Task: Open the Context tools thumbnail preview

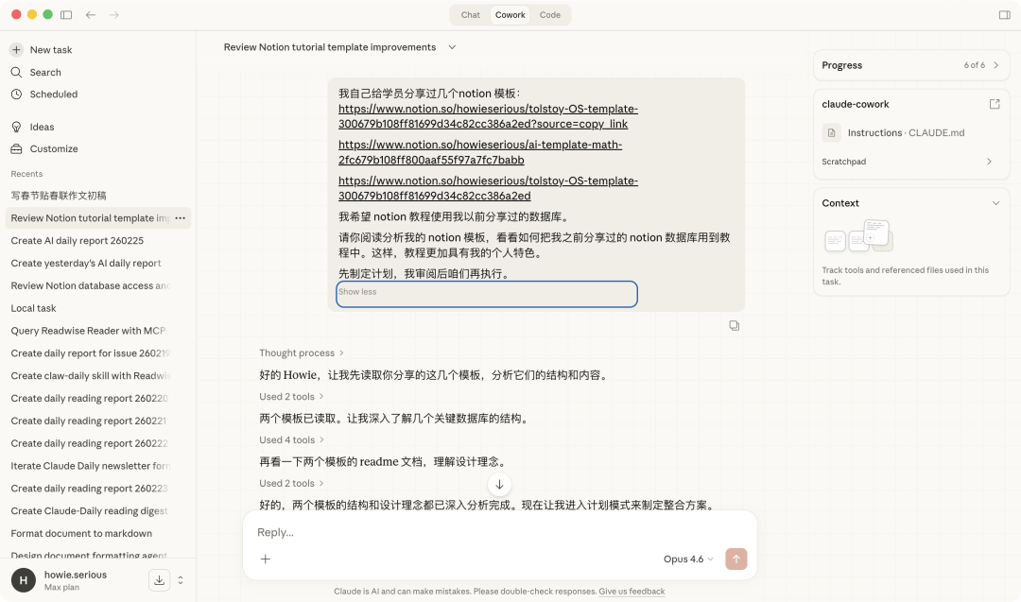Action: 858,235
